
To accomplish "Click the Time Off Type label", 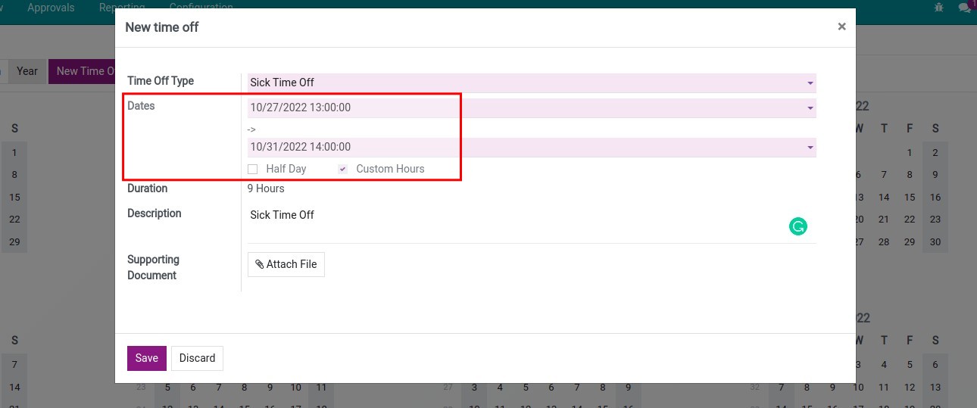I will tap(161, 81).
